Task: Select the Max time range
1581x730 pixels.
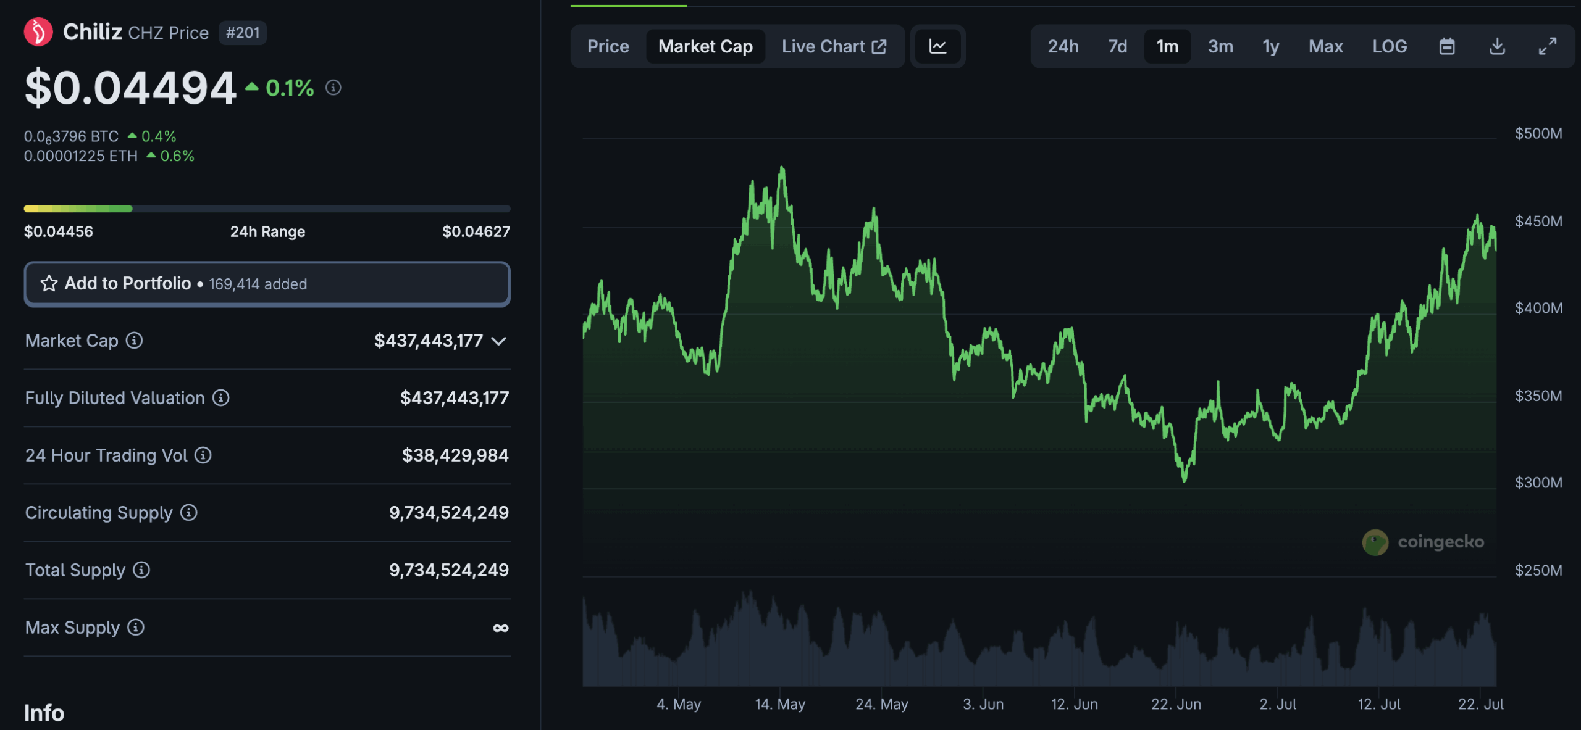Action: [1325, 46]
